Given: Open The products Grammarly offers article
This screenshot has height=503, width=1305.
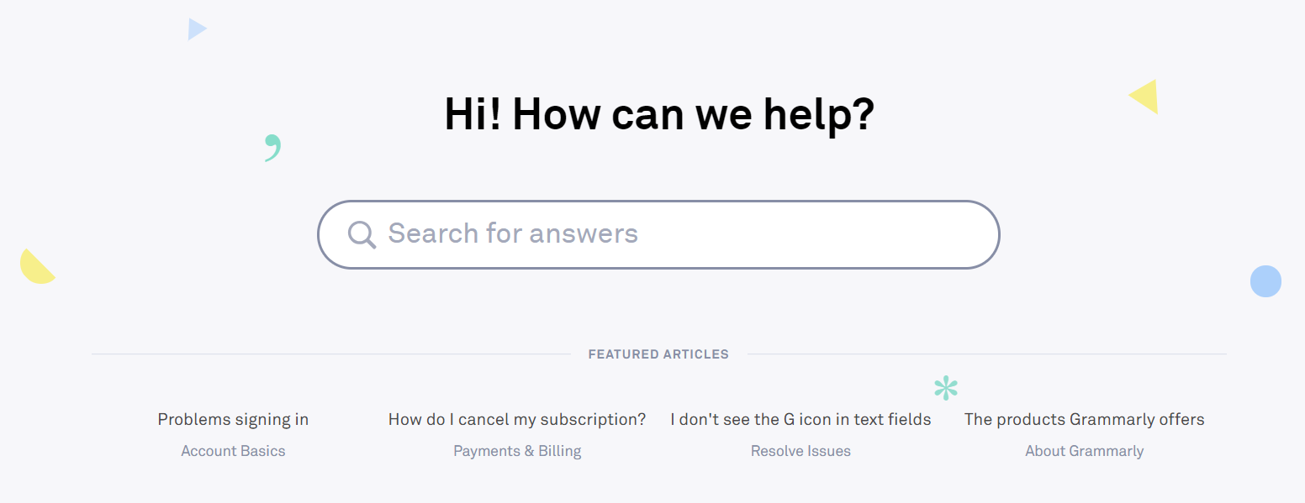Looking at the screenshot, I should coord(1084,419).
